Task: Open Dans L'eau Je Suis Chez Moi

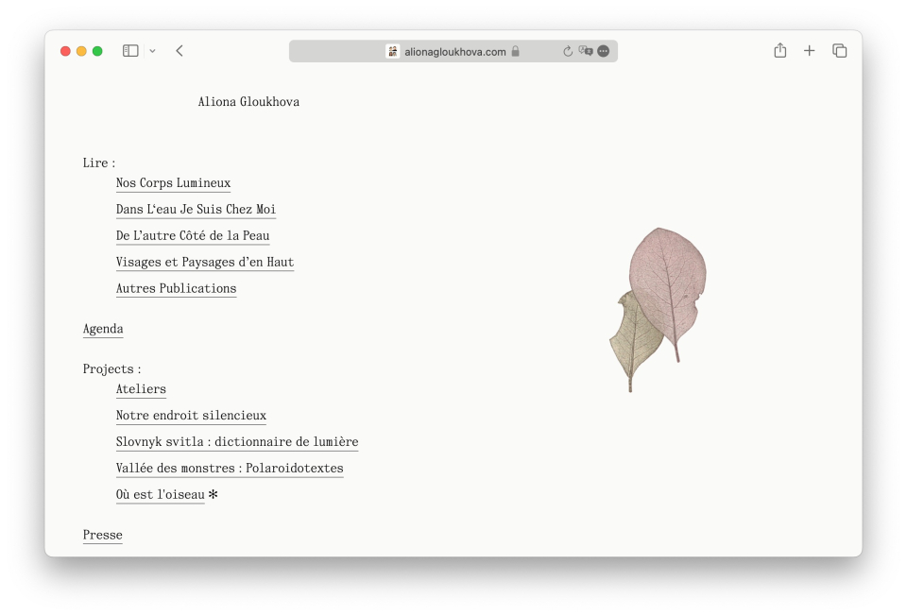Action: point(196,210)
